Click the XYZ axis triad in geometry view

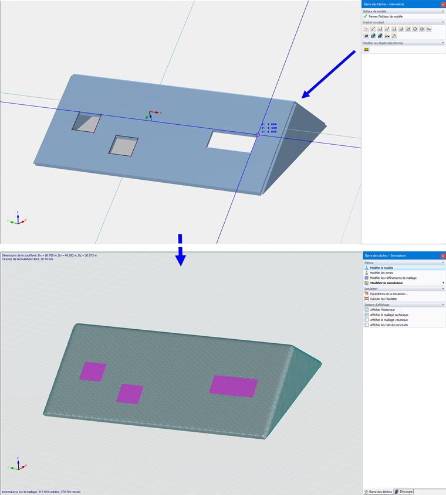tap(17, 218)
